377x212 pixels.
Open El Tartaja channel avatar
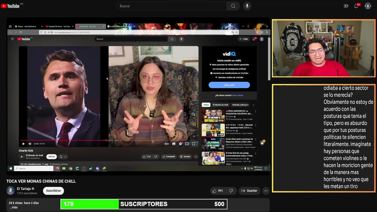(11, 191)
